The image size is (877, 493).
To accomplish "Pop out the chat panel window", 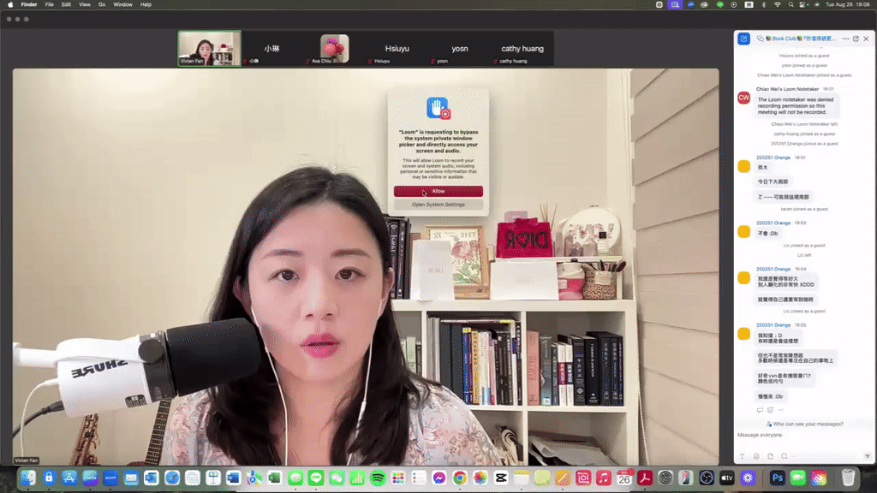I will click(x=856, y=38).
